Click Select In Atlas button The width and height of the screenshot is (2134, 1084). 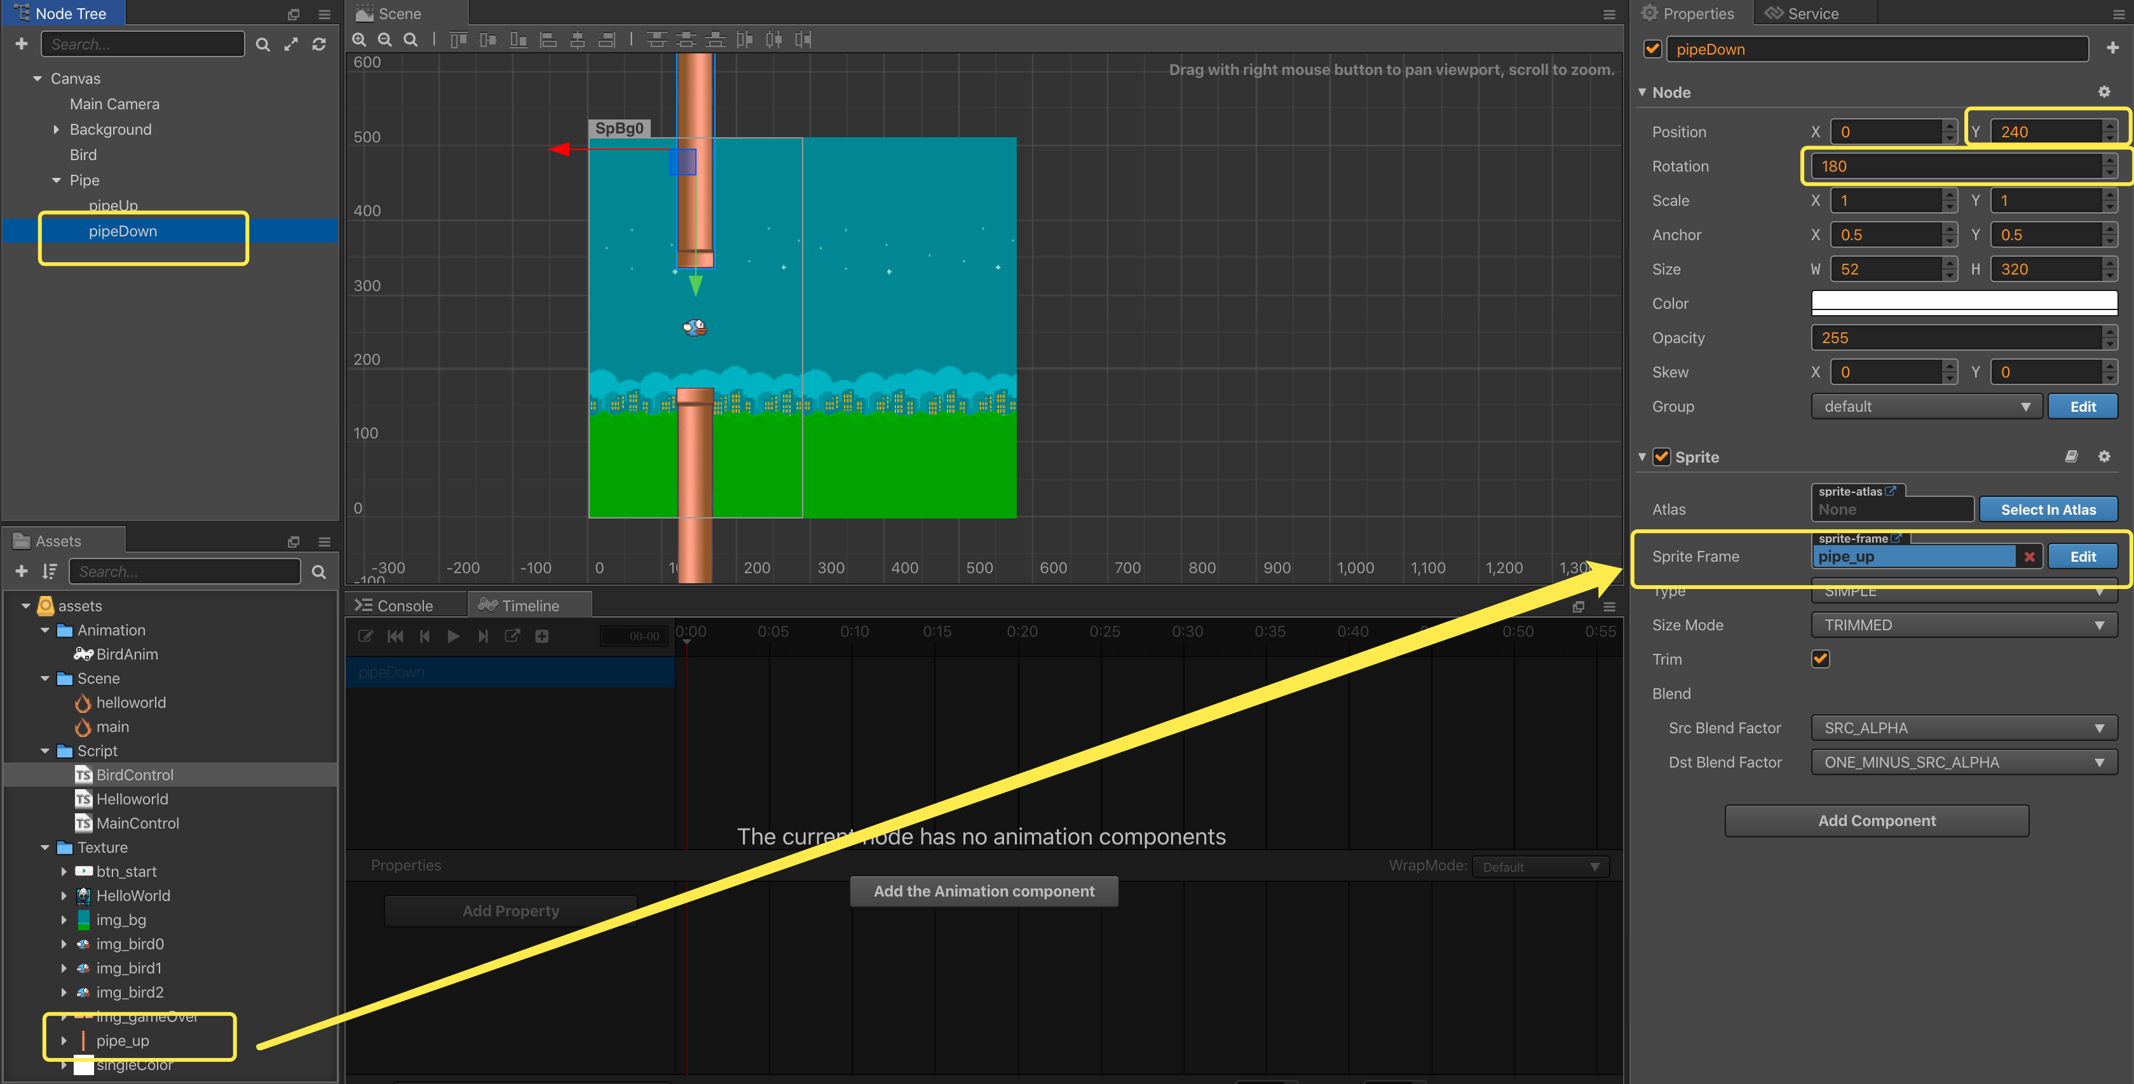click(x=2048, y=510)
